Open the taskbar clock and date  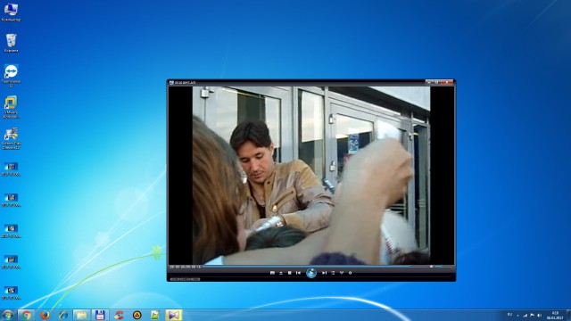click(555, 315)
